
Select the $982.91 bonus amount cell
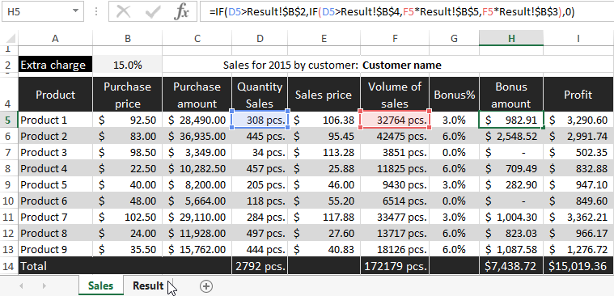coord(511,121)
